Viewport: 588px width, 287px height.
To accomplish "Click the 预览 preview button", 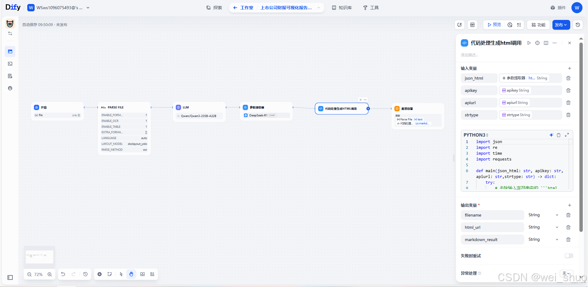I will pyautogui.click(x=494, y=25).
